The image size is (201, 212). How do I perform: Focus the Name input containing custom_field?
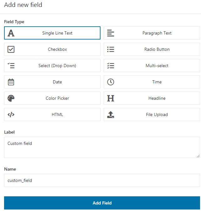coord(102,180)
